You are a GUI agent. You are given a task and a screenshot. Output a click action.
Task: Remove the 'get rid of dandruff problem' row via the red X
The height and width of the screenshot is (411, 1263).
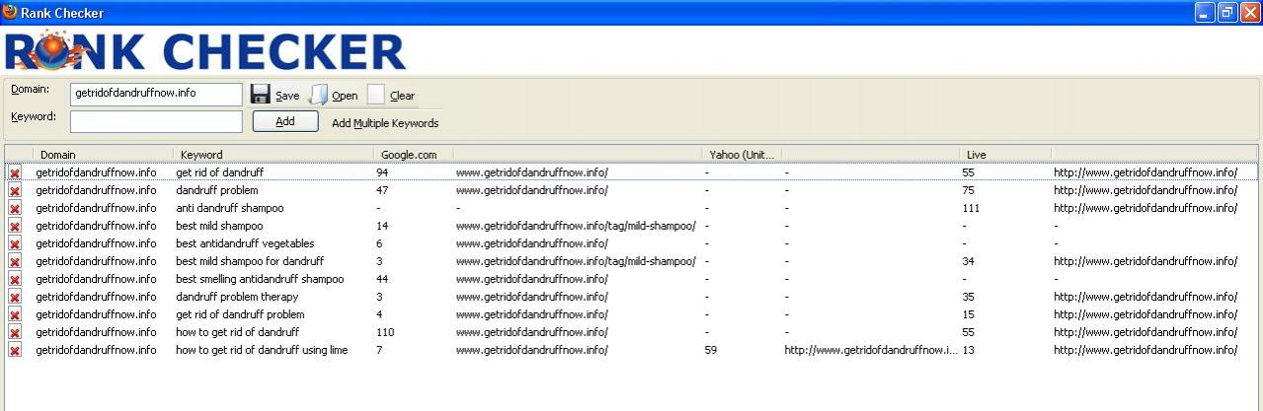(15, 314)
